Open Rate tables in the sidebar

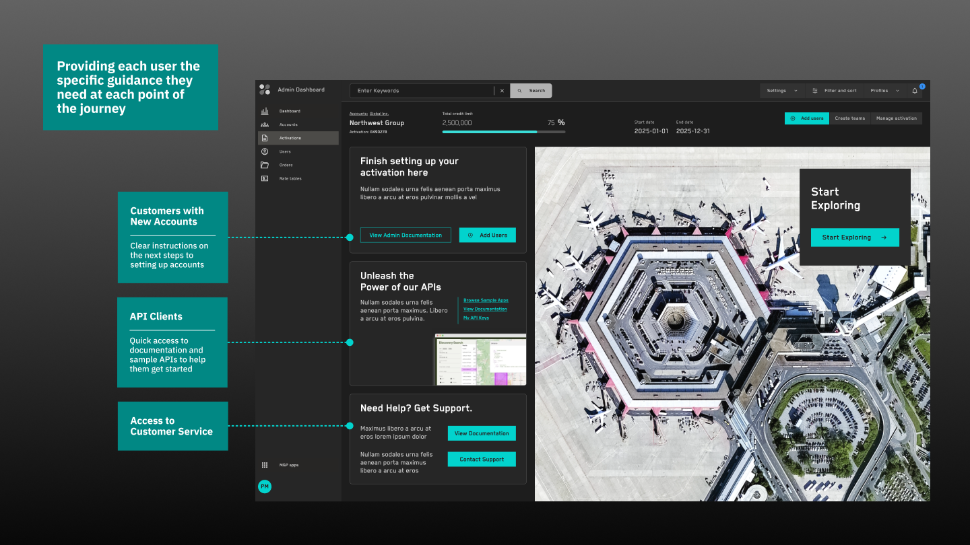[298, 178]
